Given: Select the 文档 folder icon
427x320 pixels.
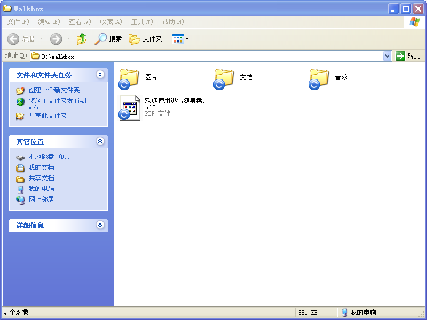Looking at the screenshot, I should pos(224,79).
